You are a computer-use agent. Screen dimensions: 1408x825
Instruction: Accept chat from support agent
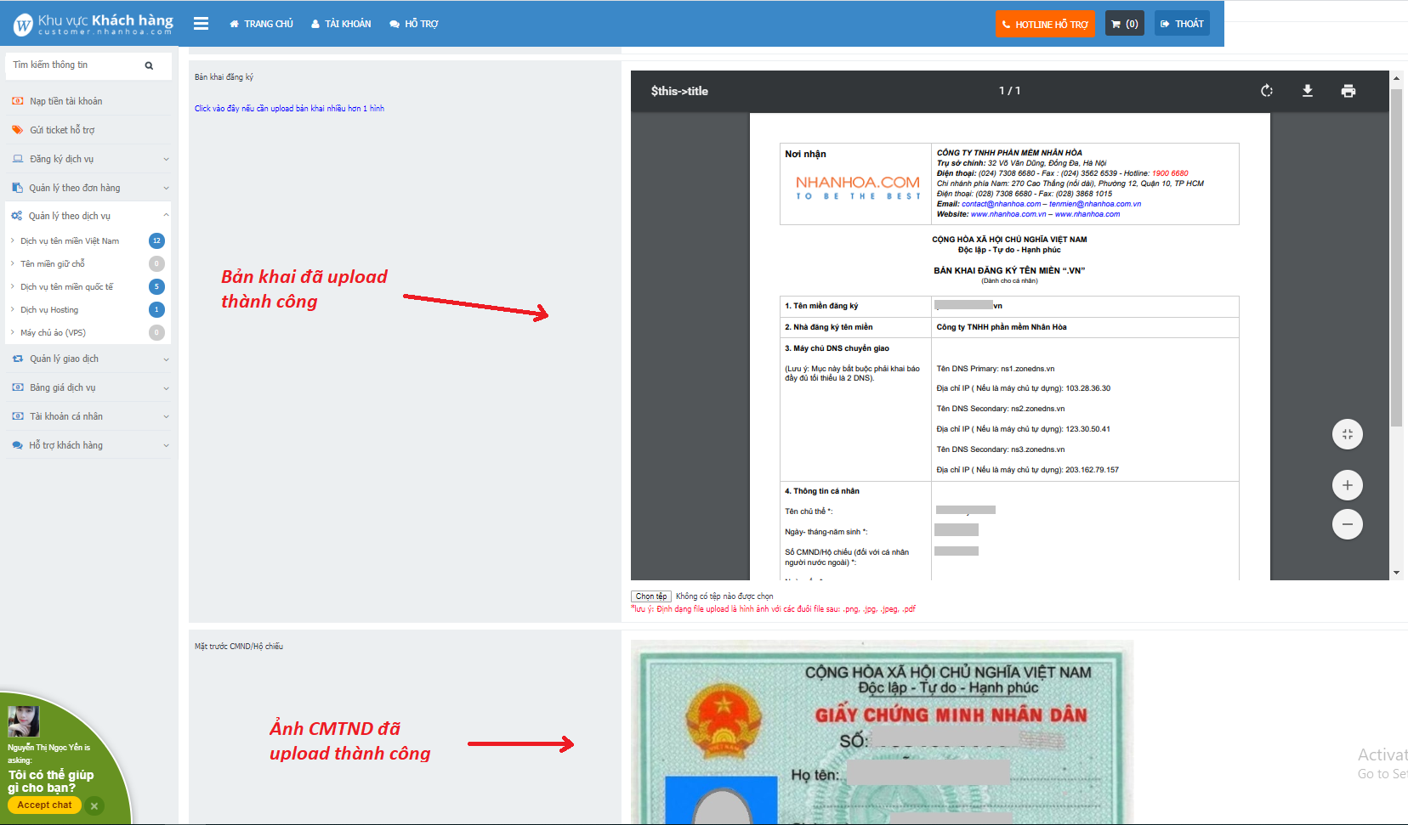pyautogui.click(x=44, y=805)
